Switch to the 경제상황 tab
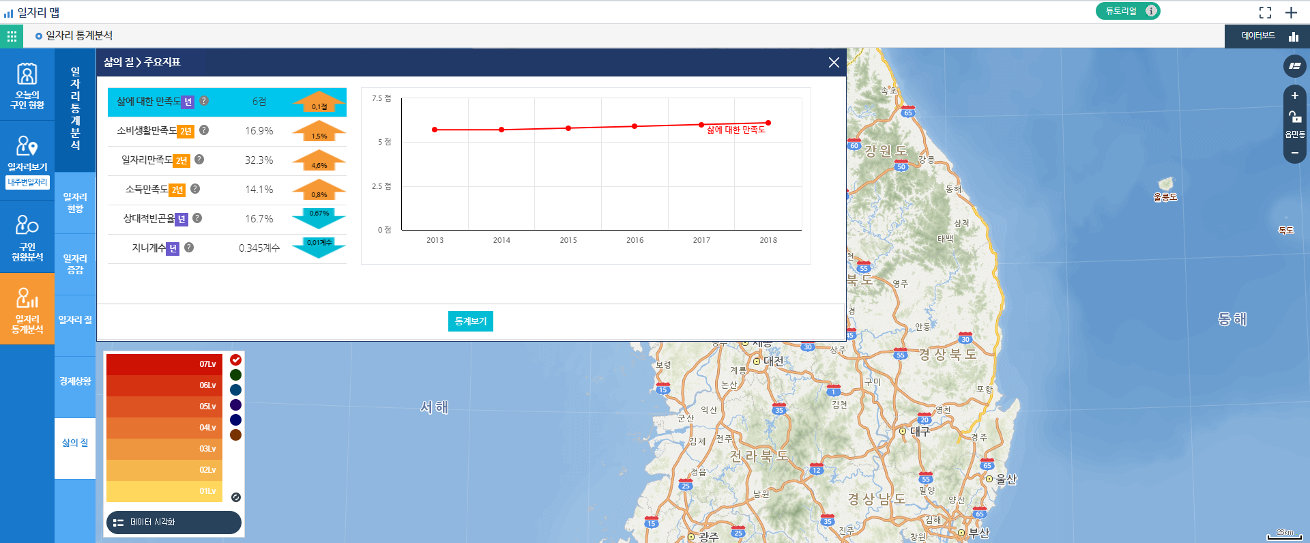 pyautogui.click(x=75, y=381)
